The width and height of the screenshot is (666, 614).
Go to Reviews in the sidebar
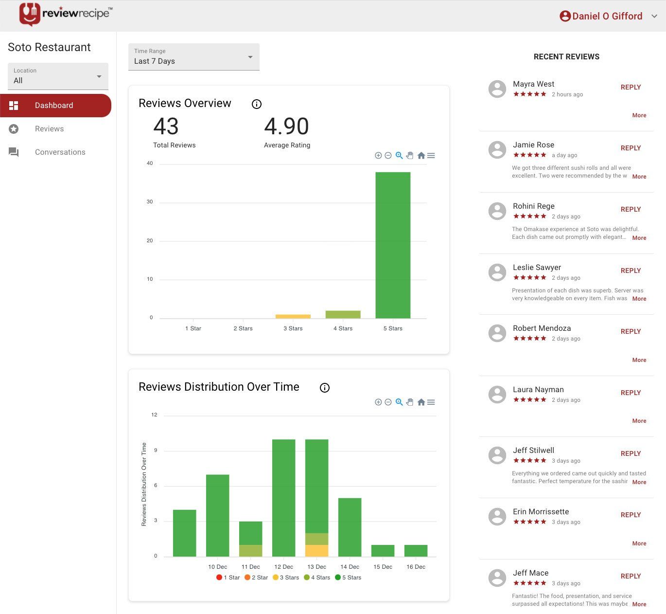[x=49, y=129]
